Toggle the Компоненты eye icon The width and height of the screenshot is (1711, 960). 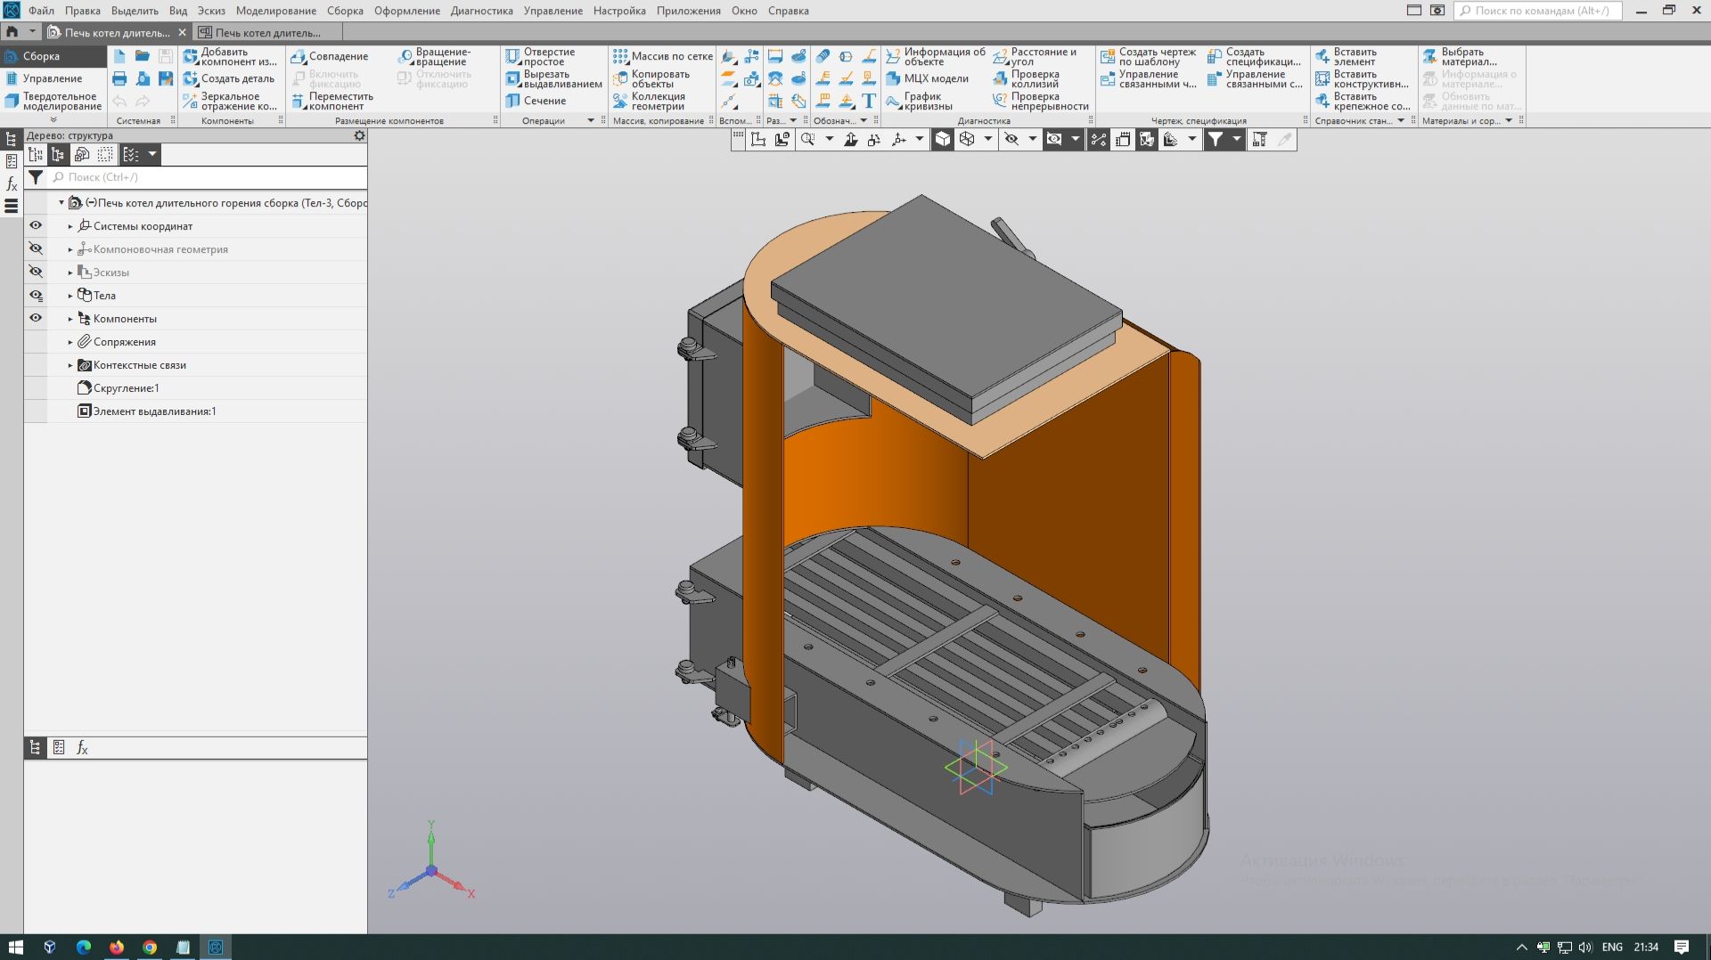pos(36,318)
